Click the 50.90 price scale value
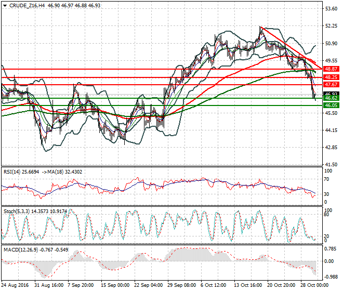343x291 pixels. tap(331, 44)
